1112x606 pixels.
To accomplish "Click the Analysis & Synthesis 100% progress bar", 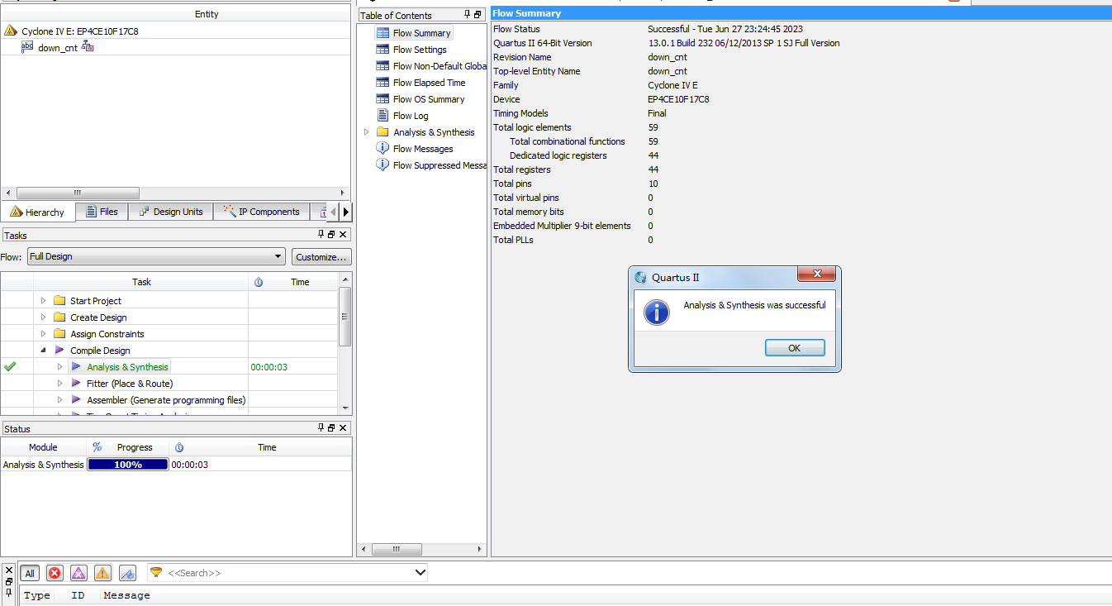I will tap(128, 465).
